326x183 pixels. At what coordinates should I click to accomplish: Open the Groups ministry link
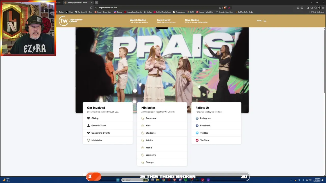click(x=162, y=162)
